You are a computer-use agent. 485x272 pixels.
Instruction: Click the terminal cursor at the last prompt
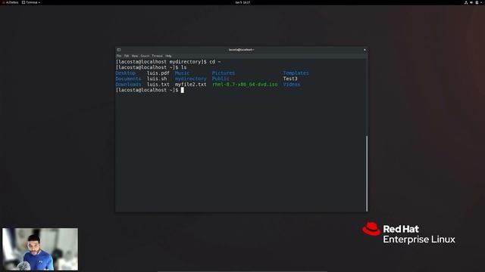(x=182, y=90)
